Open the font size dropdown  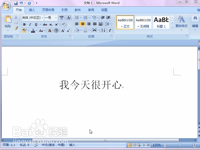pyautogui.click(x=55, y=18)
